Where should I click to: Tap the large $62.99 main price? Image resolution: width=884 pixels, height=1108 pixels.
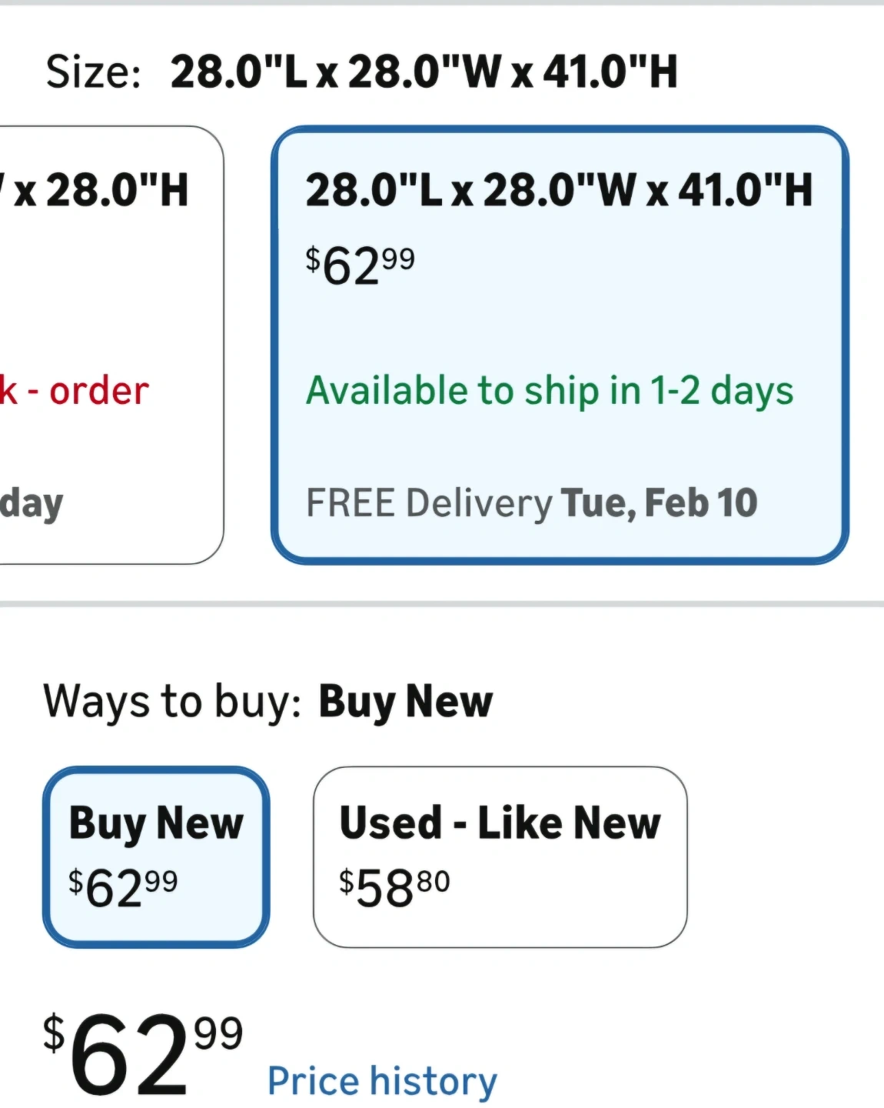(143, 1053)
